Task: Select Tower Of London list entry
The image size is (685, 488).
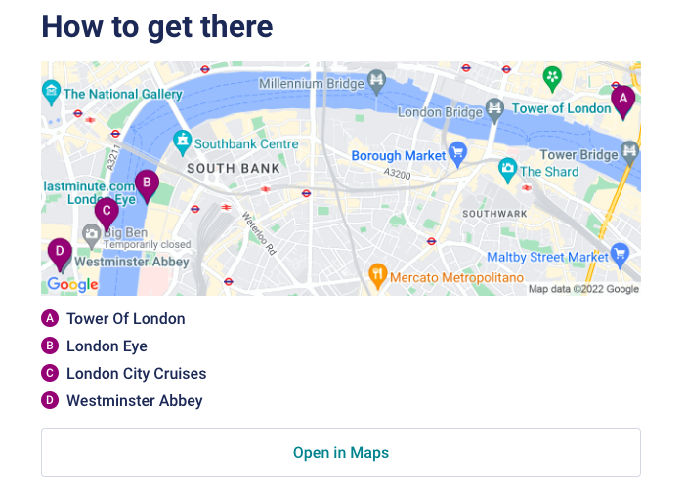Action: click(x=125, y=318)
